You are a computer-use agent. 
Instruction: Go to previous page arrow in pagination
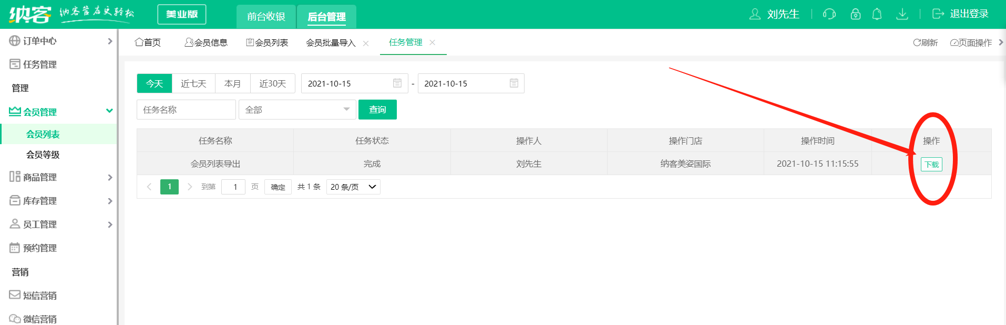coord(149,187)
